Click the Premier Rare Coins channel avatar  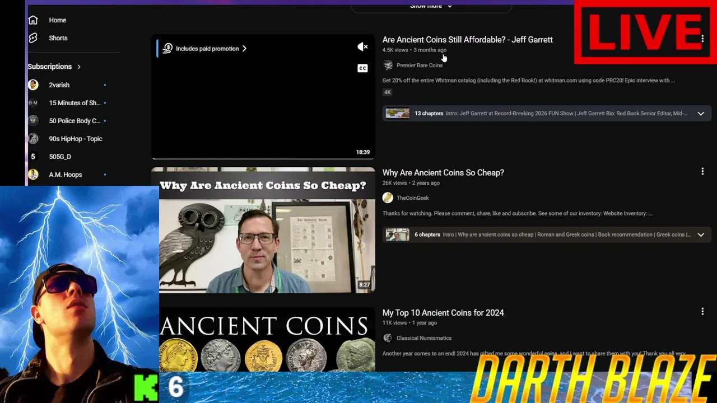[388, 65]
